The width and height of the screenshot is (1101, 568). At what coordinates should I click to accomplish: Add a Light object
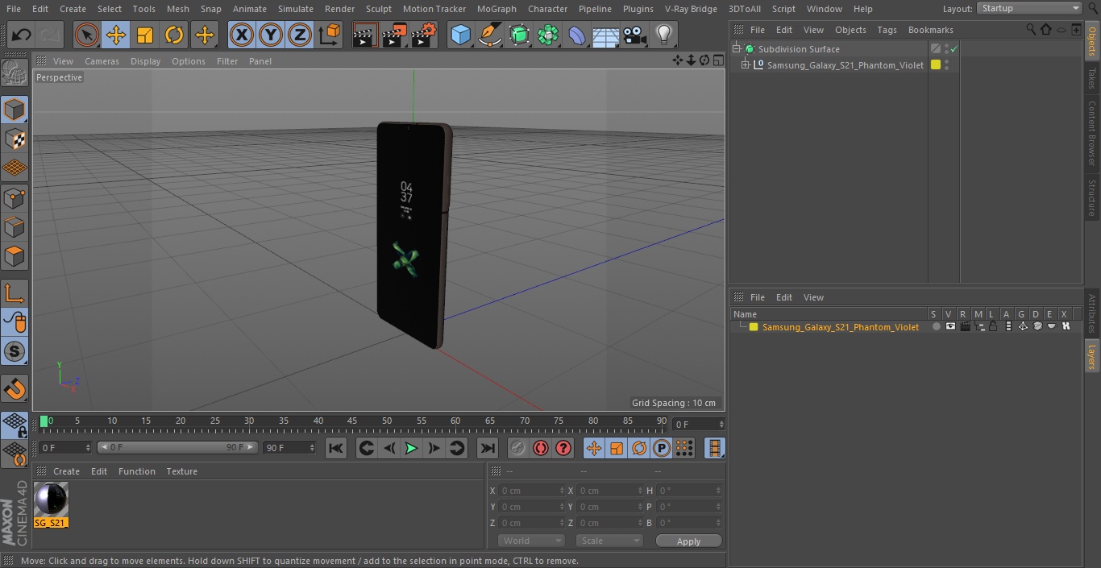[x=664, y=35]
